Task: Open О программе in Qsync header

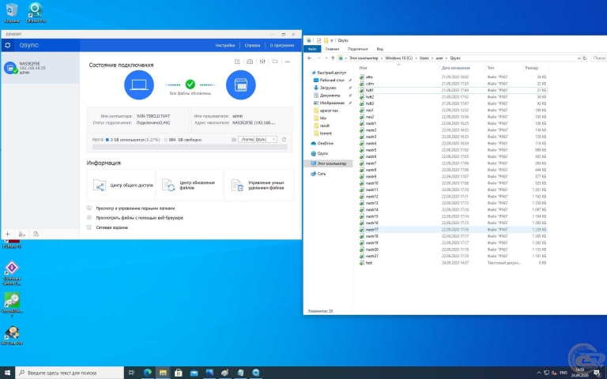Action: pos(282,45)
